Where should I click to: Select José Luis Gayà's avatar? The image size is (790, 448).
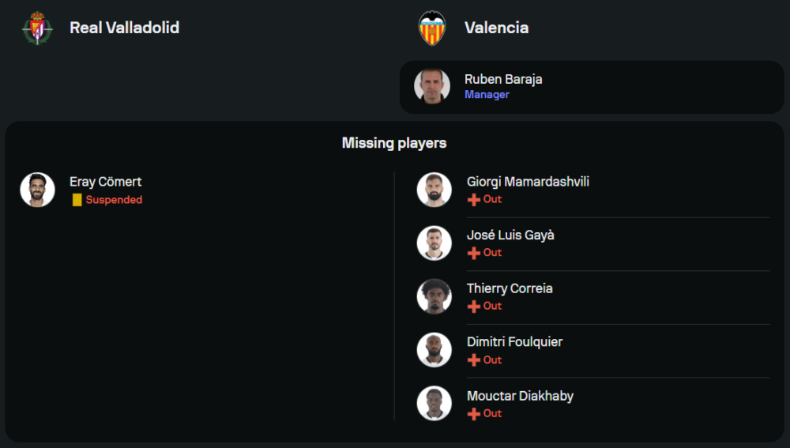(x=434, y=243)
